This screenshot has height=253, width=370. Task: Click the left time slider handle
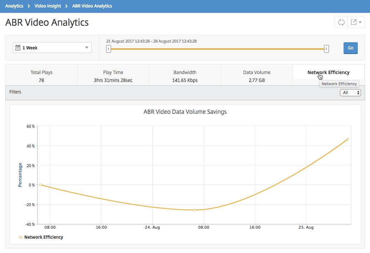click(108, 49)
